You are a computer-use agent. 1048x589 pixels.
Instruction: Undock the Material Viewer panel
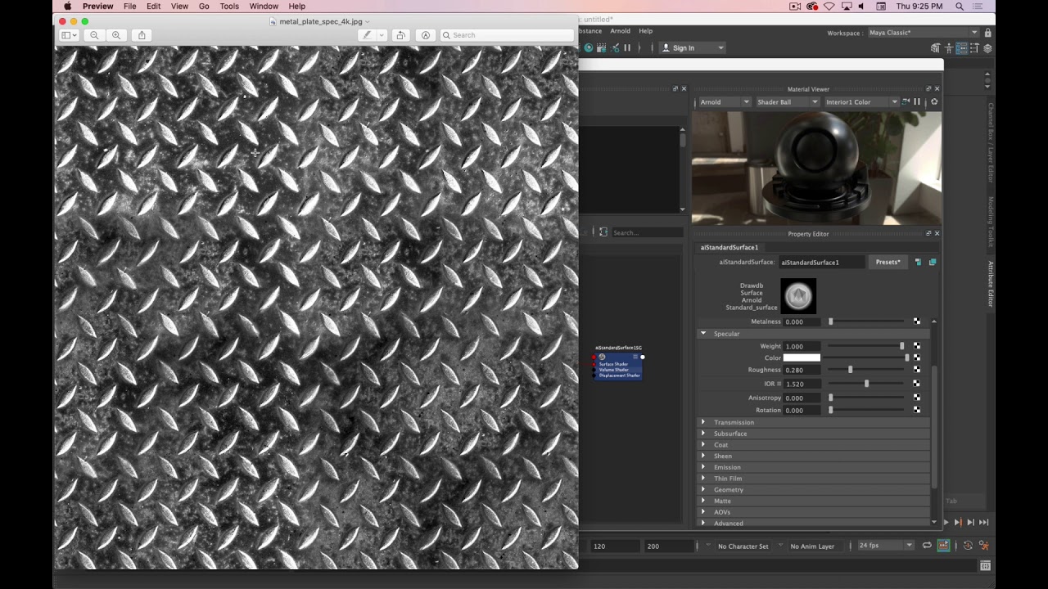[928, 89]
